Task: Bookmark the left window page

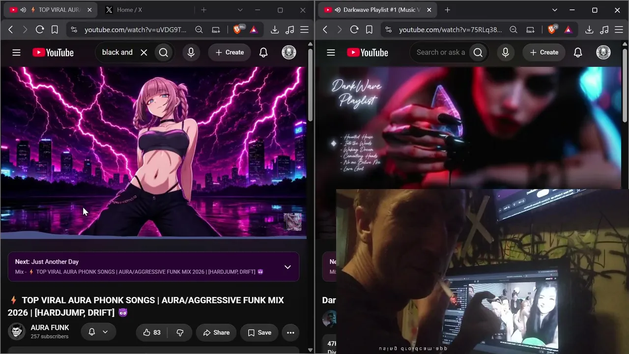Action: [x=55, y=29]
